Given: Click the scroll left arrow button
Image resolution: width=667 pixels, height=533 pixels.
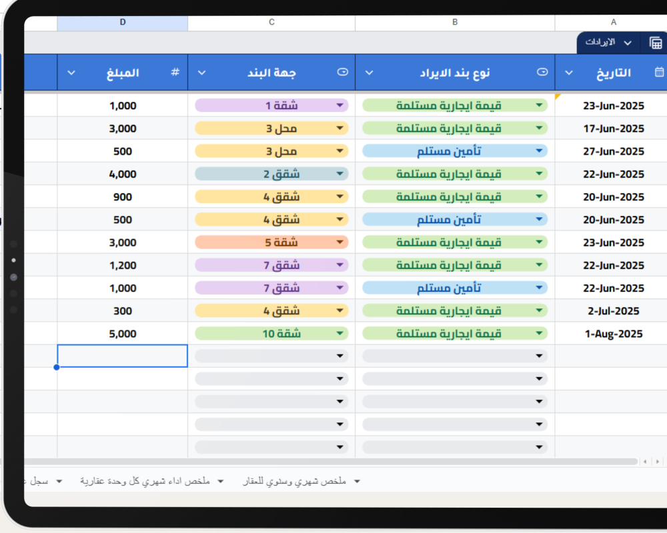Looking at the screenshot, I should (645, 462).
